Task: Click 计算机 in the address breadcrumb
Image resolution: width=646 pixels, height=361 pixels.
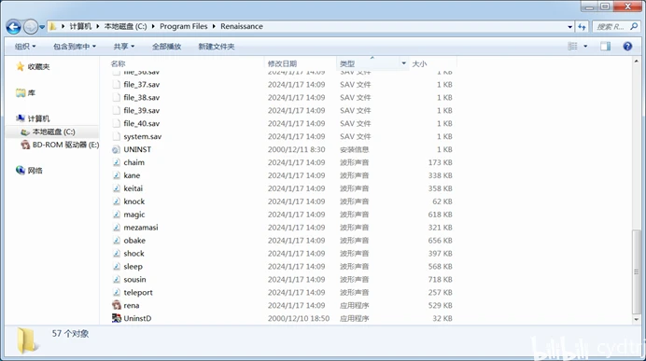Action: (80, 26)
